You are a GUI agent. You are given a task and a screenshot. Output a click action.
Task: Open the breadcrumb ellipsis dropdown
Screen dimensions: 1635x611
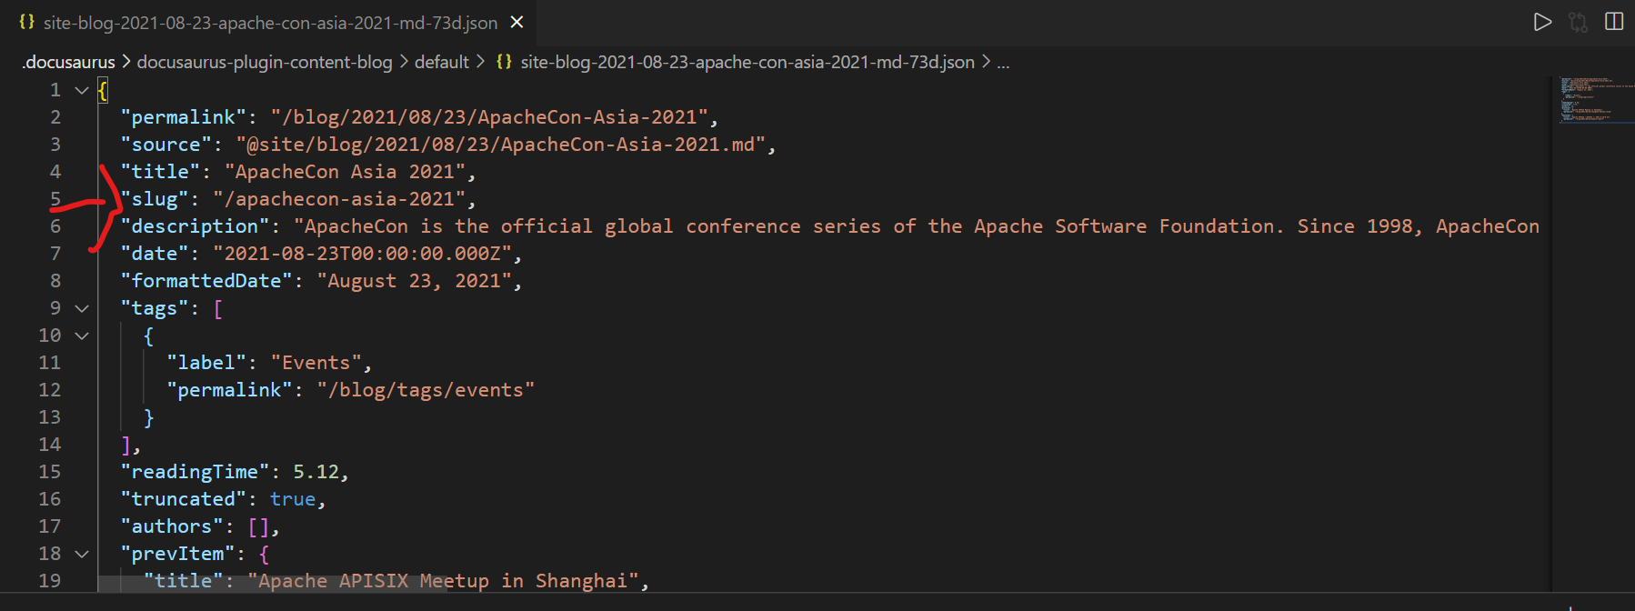click(x=1002, y=61)
